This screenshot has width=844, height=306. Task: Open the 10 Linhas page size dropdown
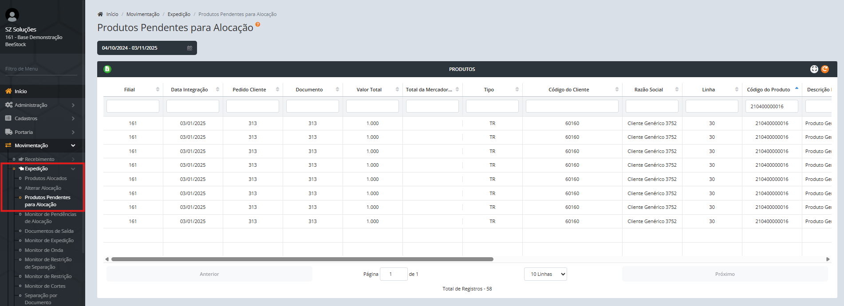click(x=545, y=274)
